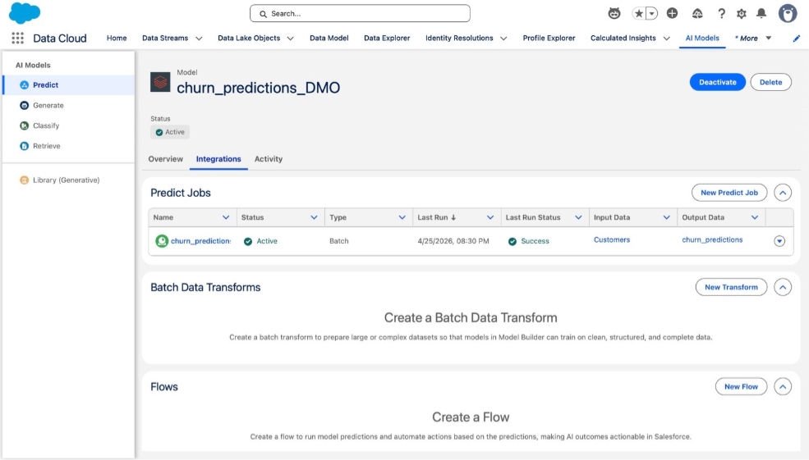Select Generate in the AI Models sidebar
The height and width of the screenshot is (460, 809).
(69, 105)
